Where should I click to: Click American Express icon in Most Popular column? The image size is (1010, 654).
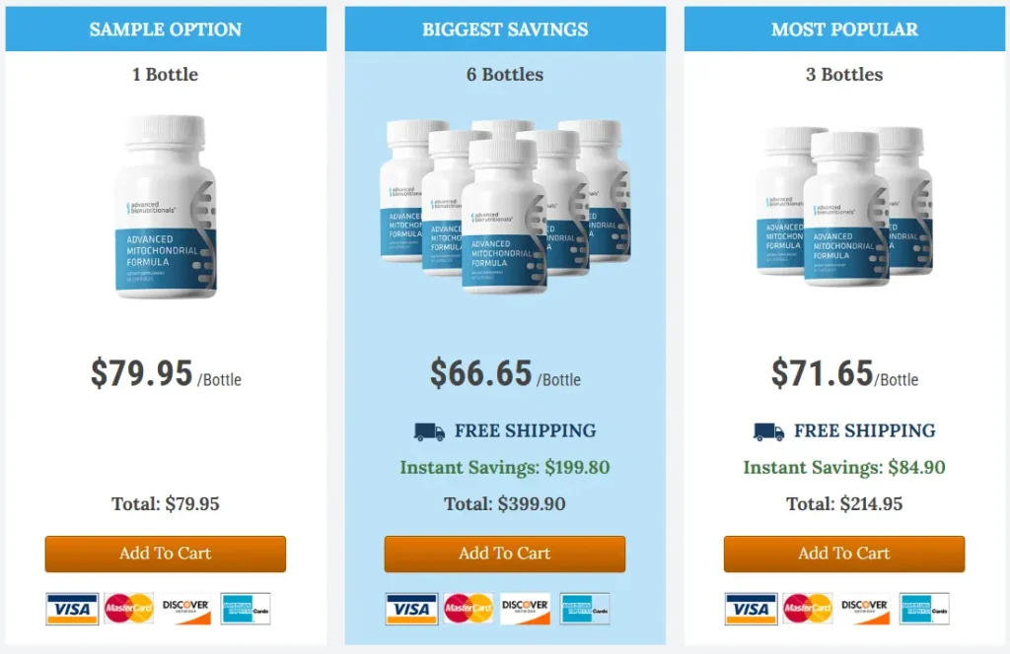[923, 609]
